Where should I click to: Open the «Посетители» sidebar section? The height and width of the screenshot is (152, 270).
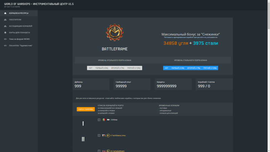click(19, 20)
